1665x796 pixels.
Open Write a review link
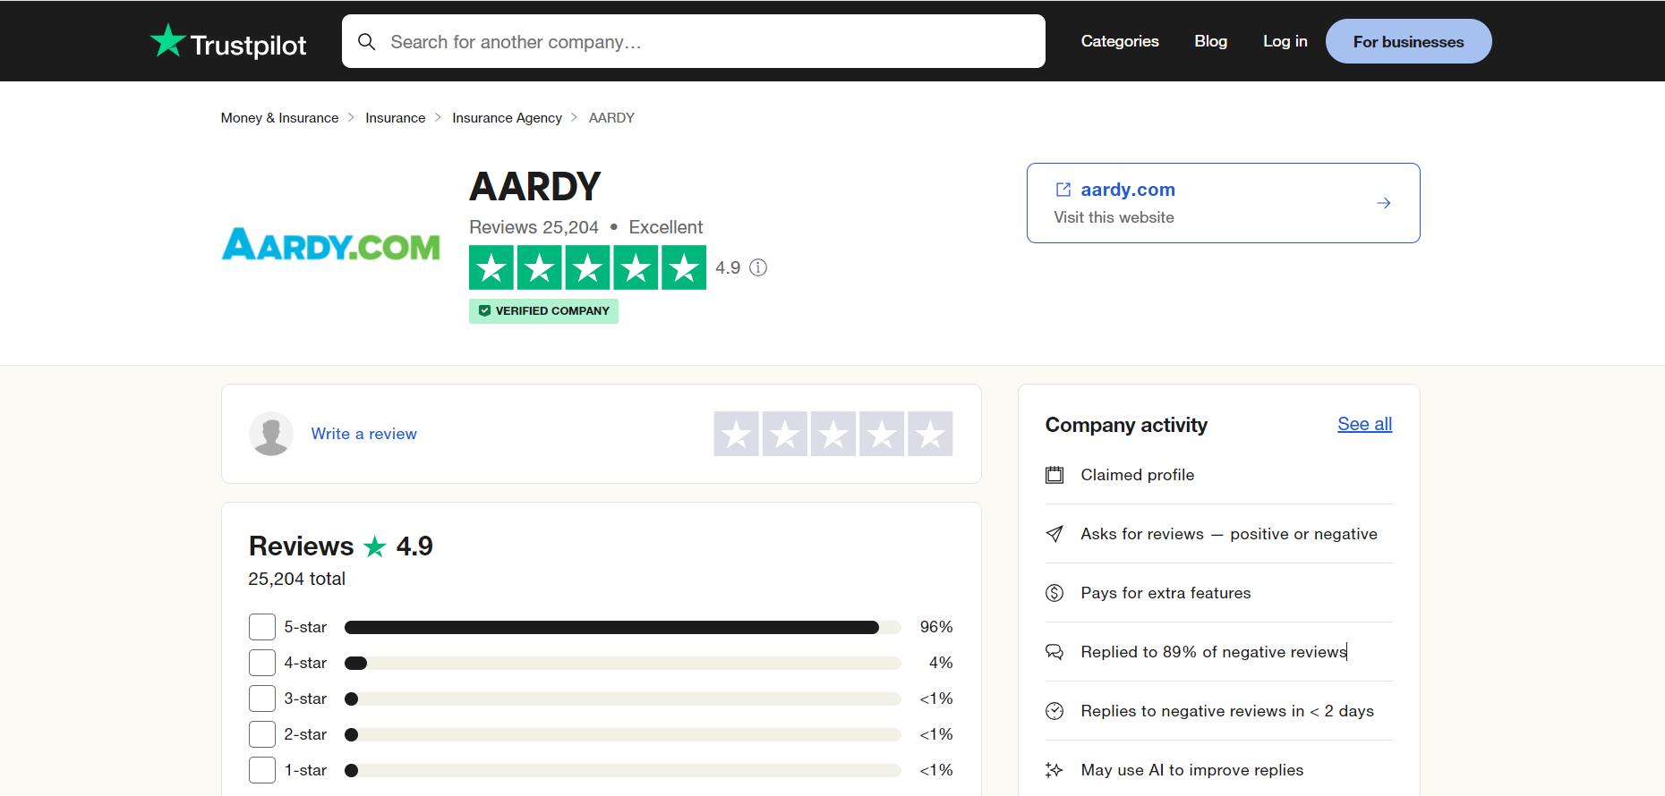[x=363, y=434]
